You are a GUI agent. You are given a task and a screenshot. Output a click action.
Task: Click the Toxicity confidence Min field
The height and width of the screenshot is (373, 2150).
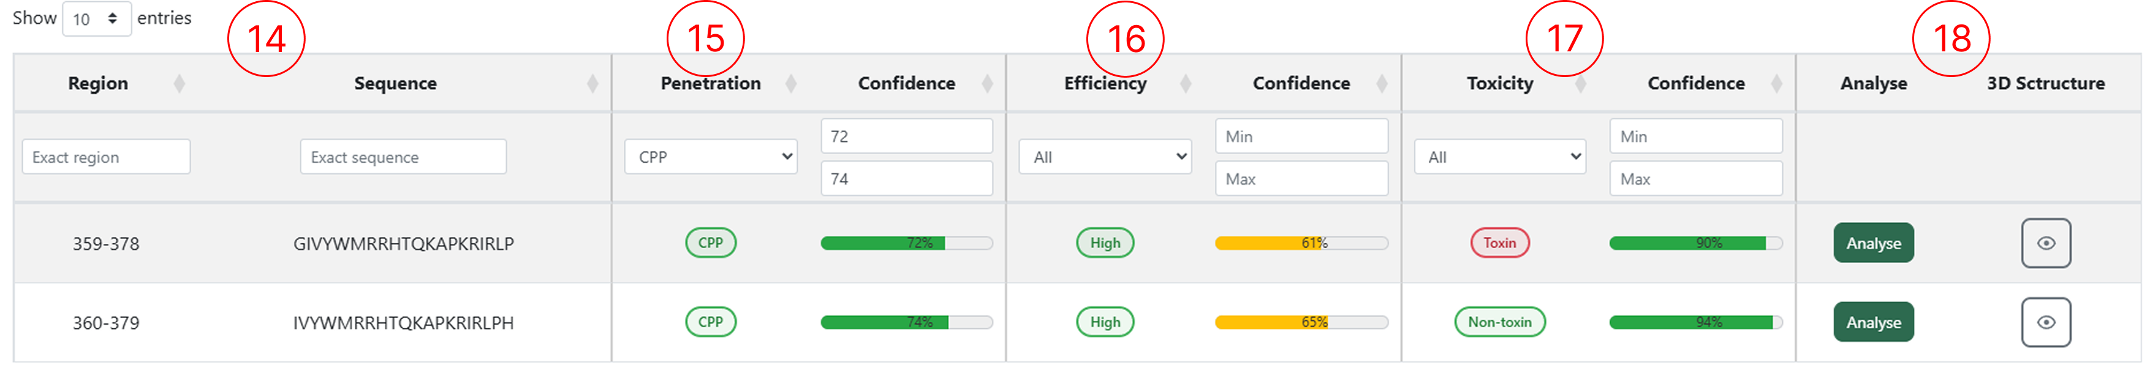coord(1695,136)
